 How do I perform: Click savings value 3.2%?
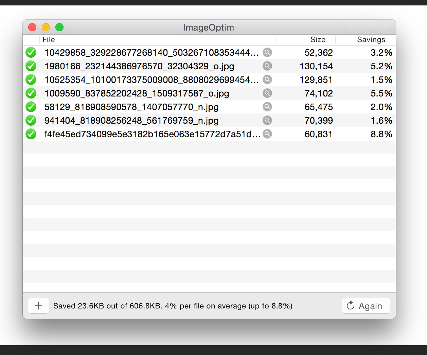(381, 53)
